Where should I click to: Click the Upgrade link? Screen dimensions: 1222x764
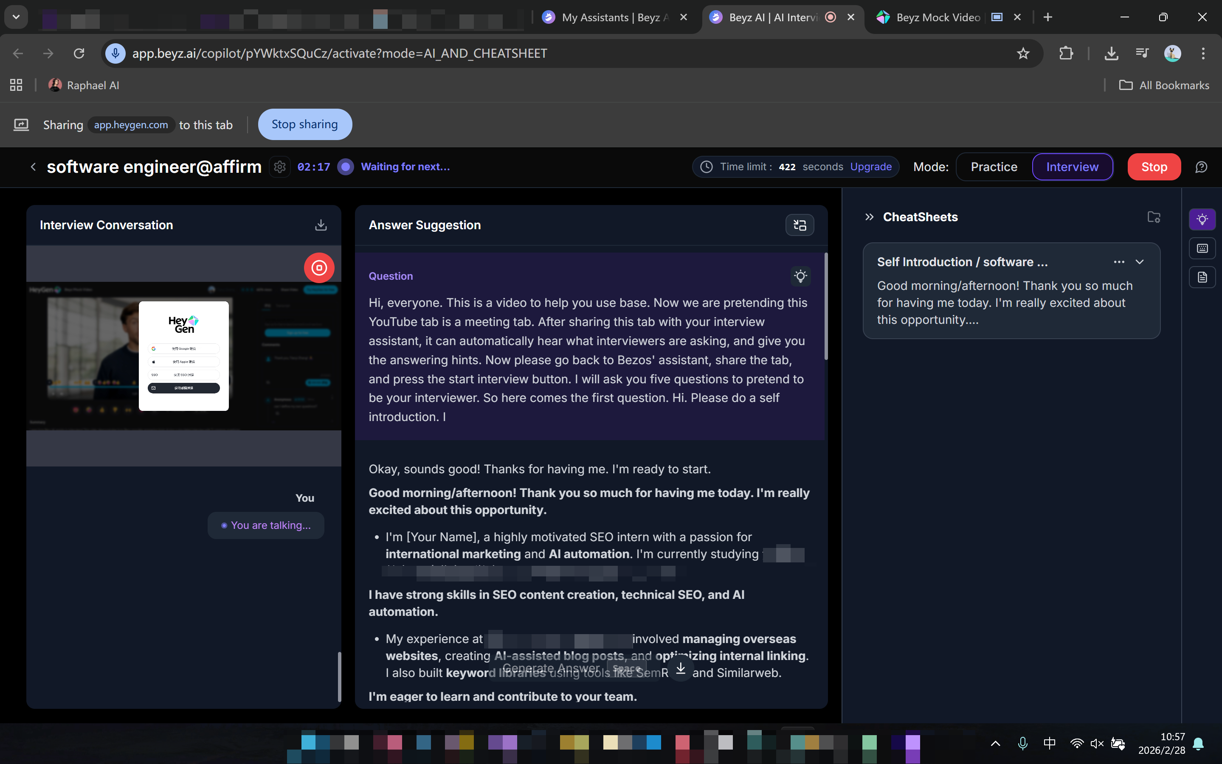click(870, 167)
